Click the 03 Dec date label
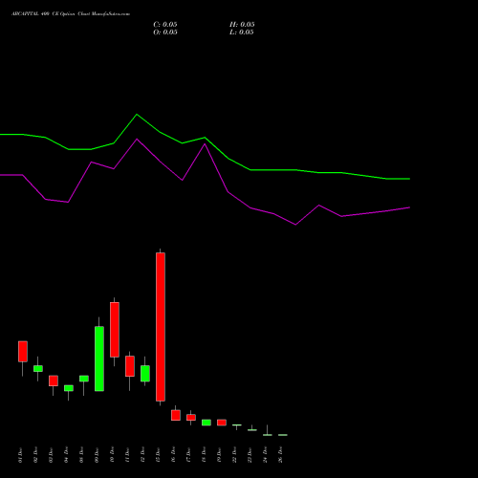Screen dimensions: 478x478 (51, 455)
